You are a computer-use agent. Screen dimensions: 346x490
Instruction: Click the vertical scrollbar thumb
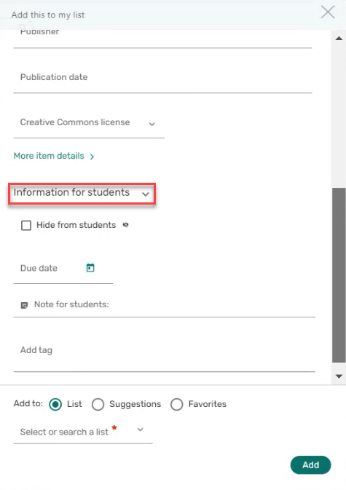pyautogui.click(x=339, y=275)
